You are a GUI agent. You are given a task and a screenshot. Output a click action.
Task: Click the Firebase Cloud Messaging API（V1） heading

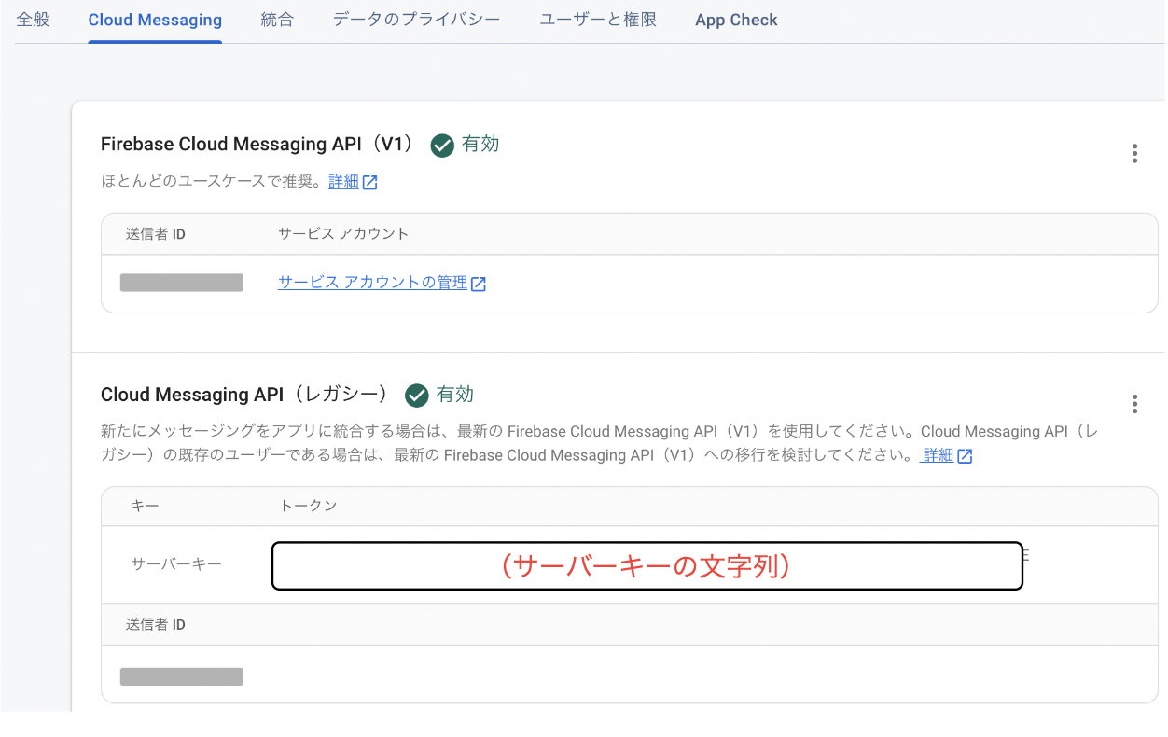tap(257, 145)
